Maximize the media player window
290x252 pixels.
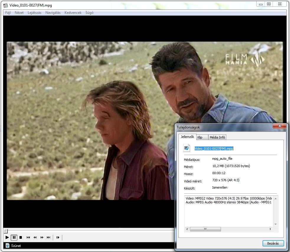[x=269, y=4]
